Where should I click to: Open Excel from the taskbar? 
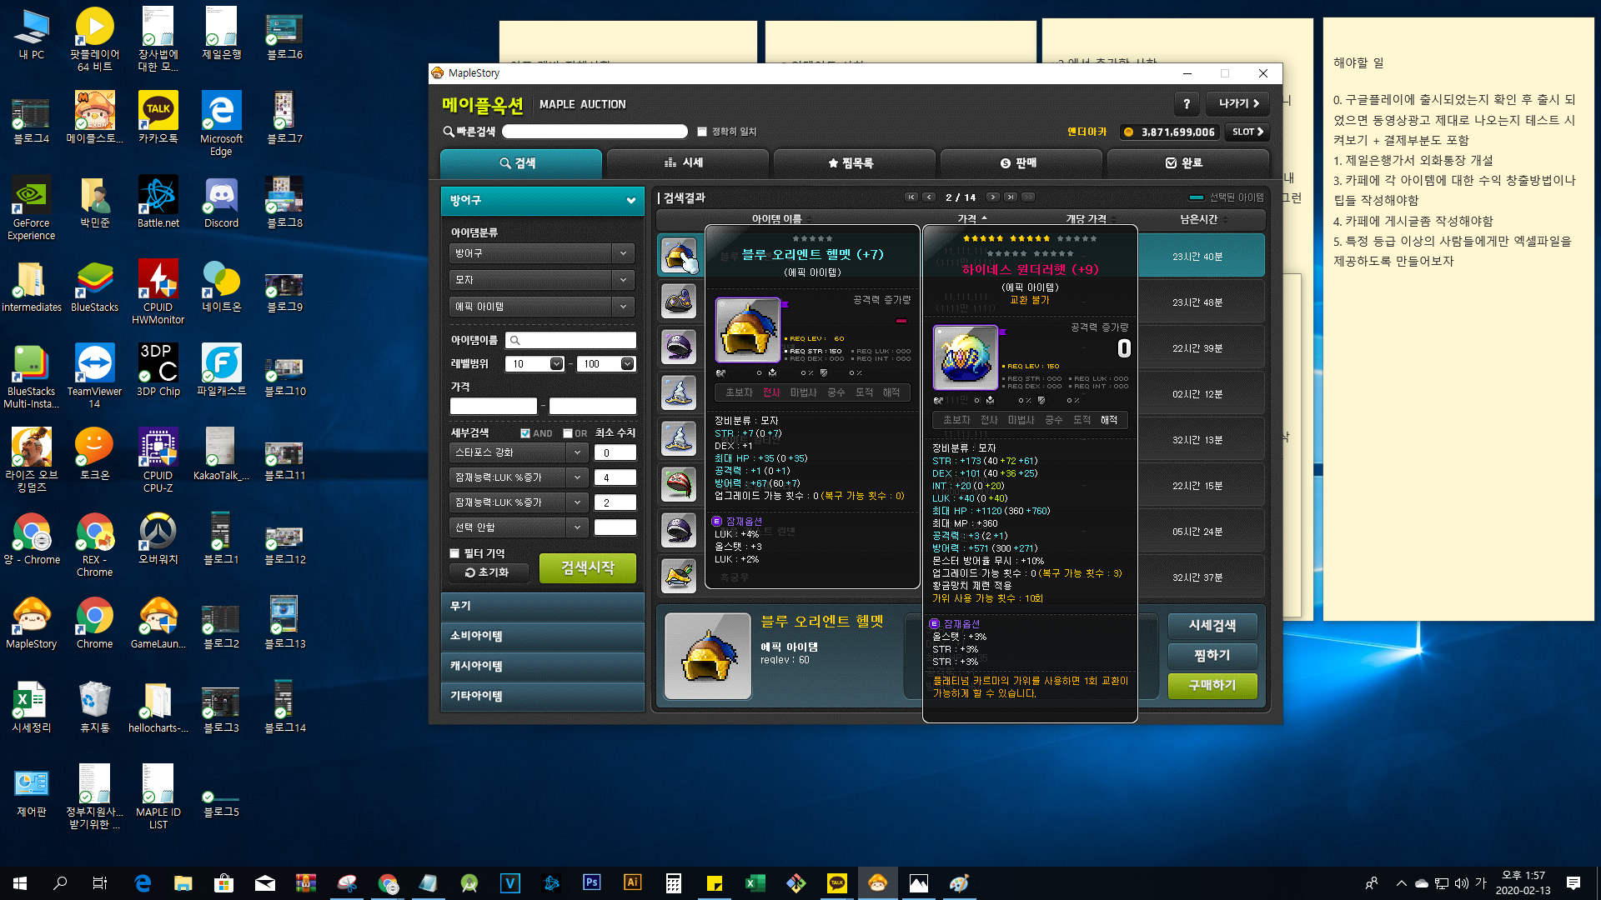[x=755, y=882]
